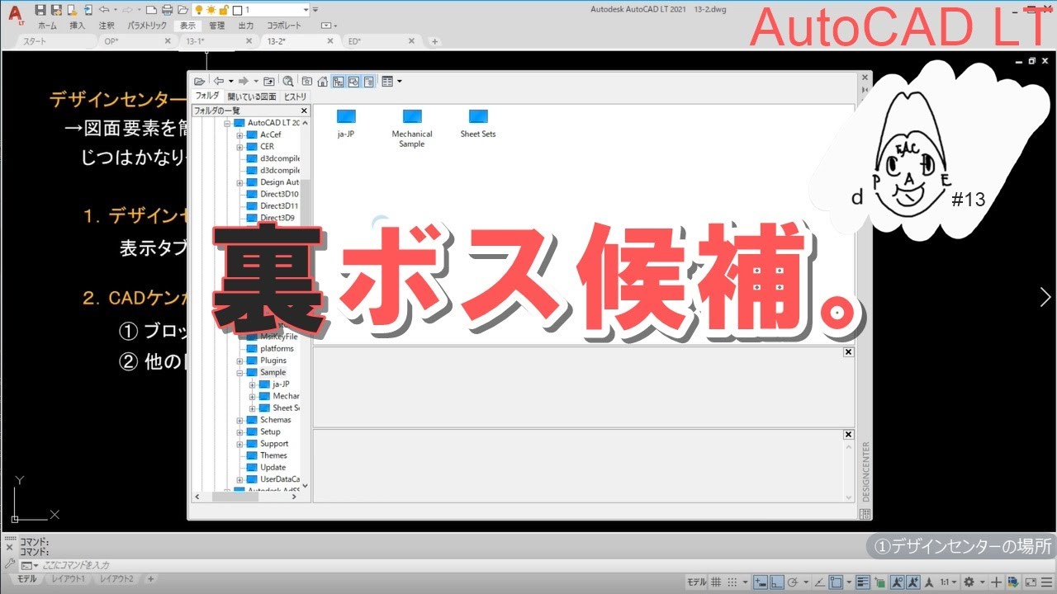Open the コラボレート ribbon tab
The width and height of the screenshot is (1057, 594).
point(284,26)
